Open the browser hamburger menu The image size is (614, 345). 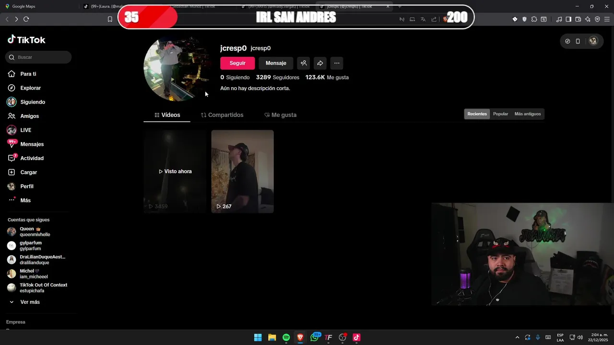(607, 19)
